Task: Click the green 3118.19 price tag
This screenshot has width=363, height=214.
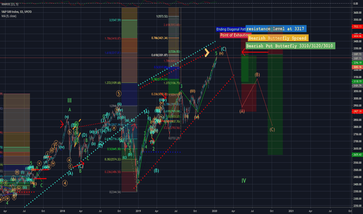Action: coord(357,81)
